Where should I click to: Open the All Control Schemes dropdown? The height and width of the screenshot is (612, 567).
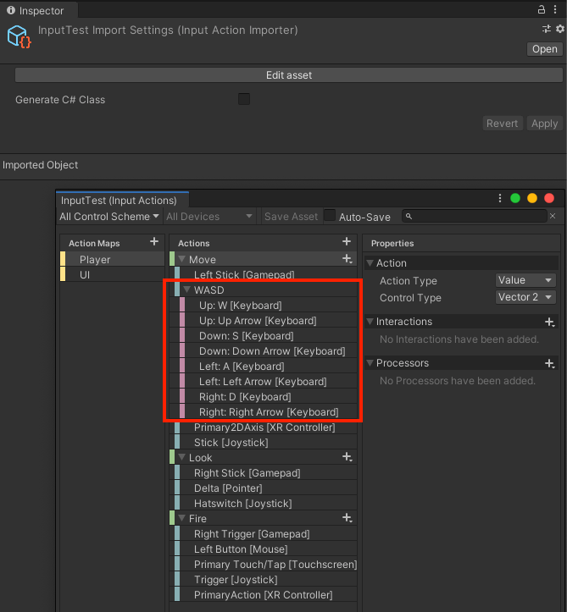click(109, 217)
